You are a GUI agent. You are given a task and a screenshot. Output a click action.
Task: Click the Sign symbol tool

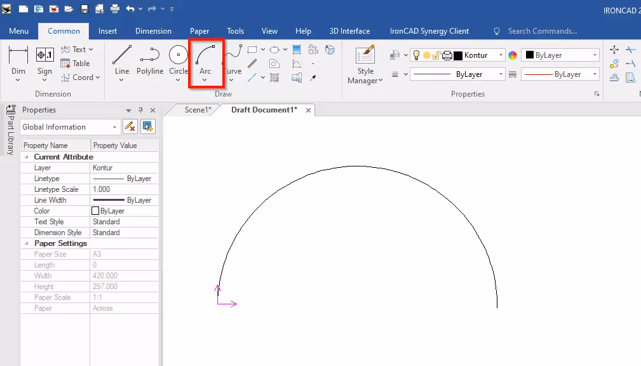[x=44, y=62]
